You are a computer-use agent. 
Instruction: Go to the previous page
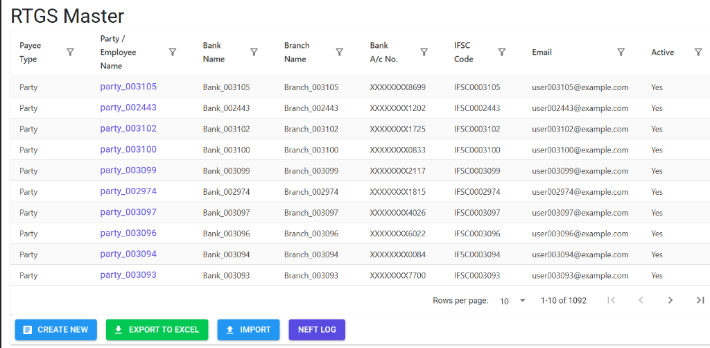tap(641, 300)
